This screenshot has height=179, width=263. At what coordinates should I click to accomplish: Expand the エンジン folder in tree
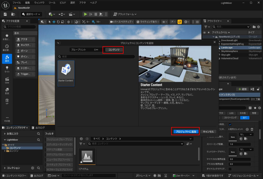click(5, 151)
